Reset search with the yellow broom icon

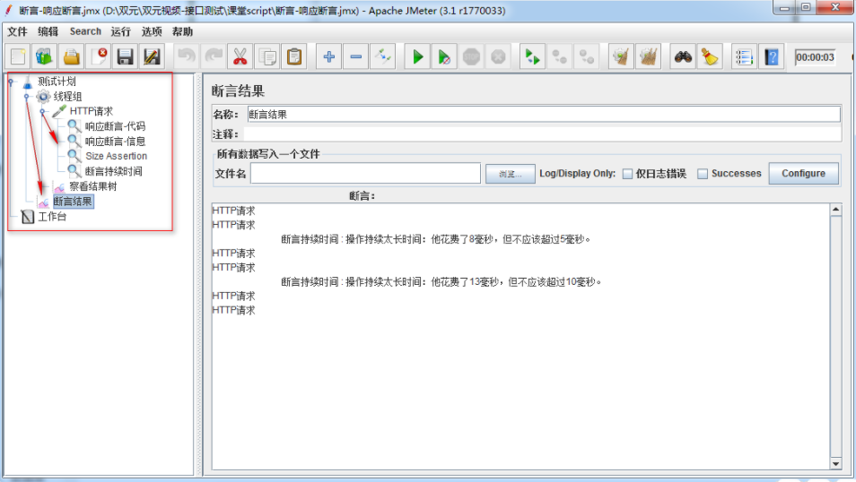pyautogui.click(x=710, y=56)
